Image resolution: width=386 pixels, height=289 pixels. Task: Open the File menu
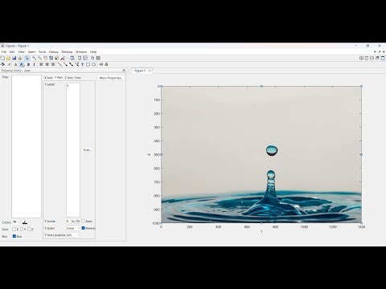(4, 52)
